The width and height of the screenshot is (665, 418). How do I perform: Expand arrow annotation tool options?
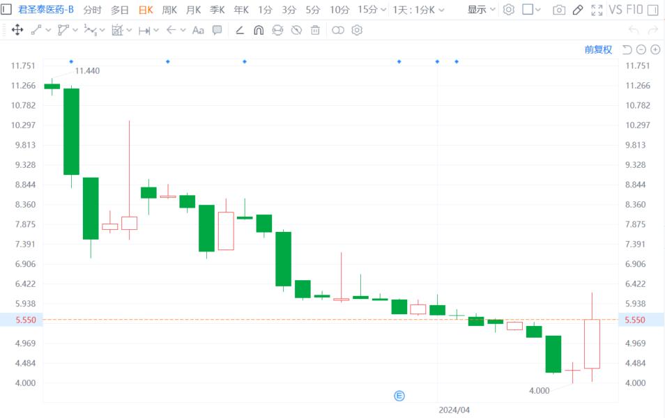pos(183,30)
